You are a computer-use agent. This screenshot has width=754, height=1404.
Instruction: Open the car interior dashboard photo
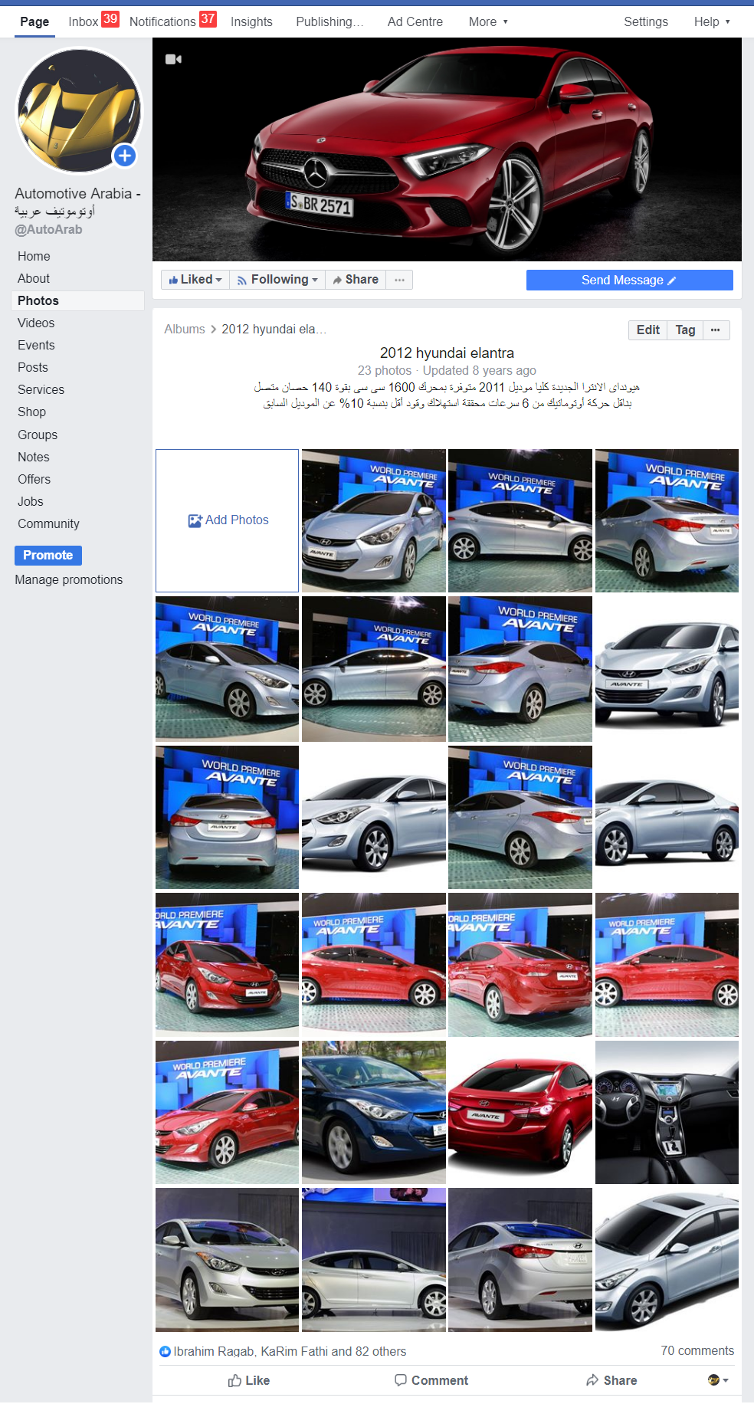click(667, 1112)
